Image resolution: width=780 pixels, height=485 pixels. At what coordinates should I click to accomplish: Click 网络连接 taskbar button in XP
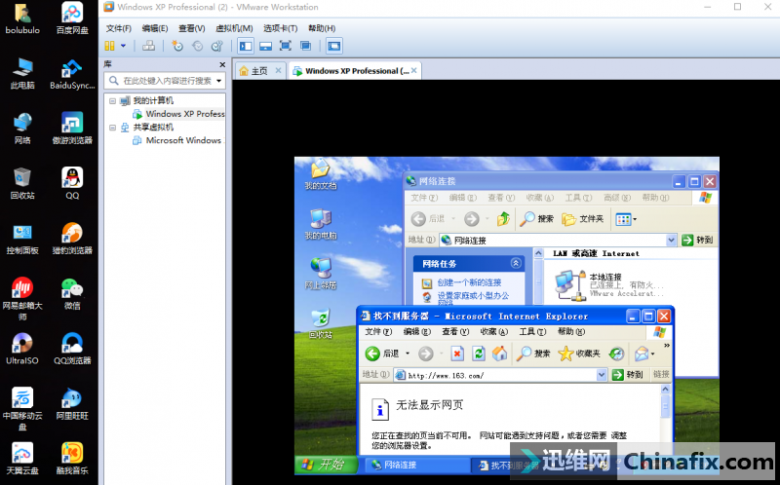[x=417, y=466]
